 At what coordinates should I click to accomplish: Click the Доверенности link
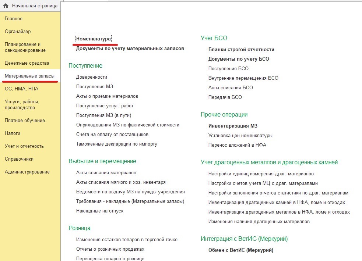coord(92,77)
